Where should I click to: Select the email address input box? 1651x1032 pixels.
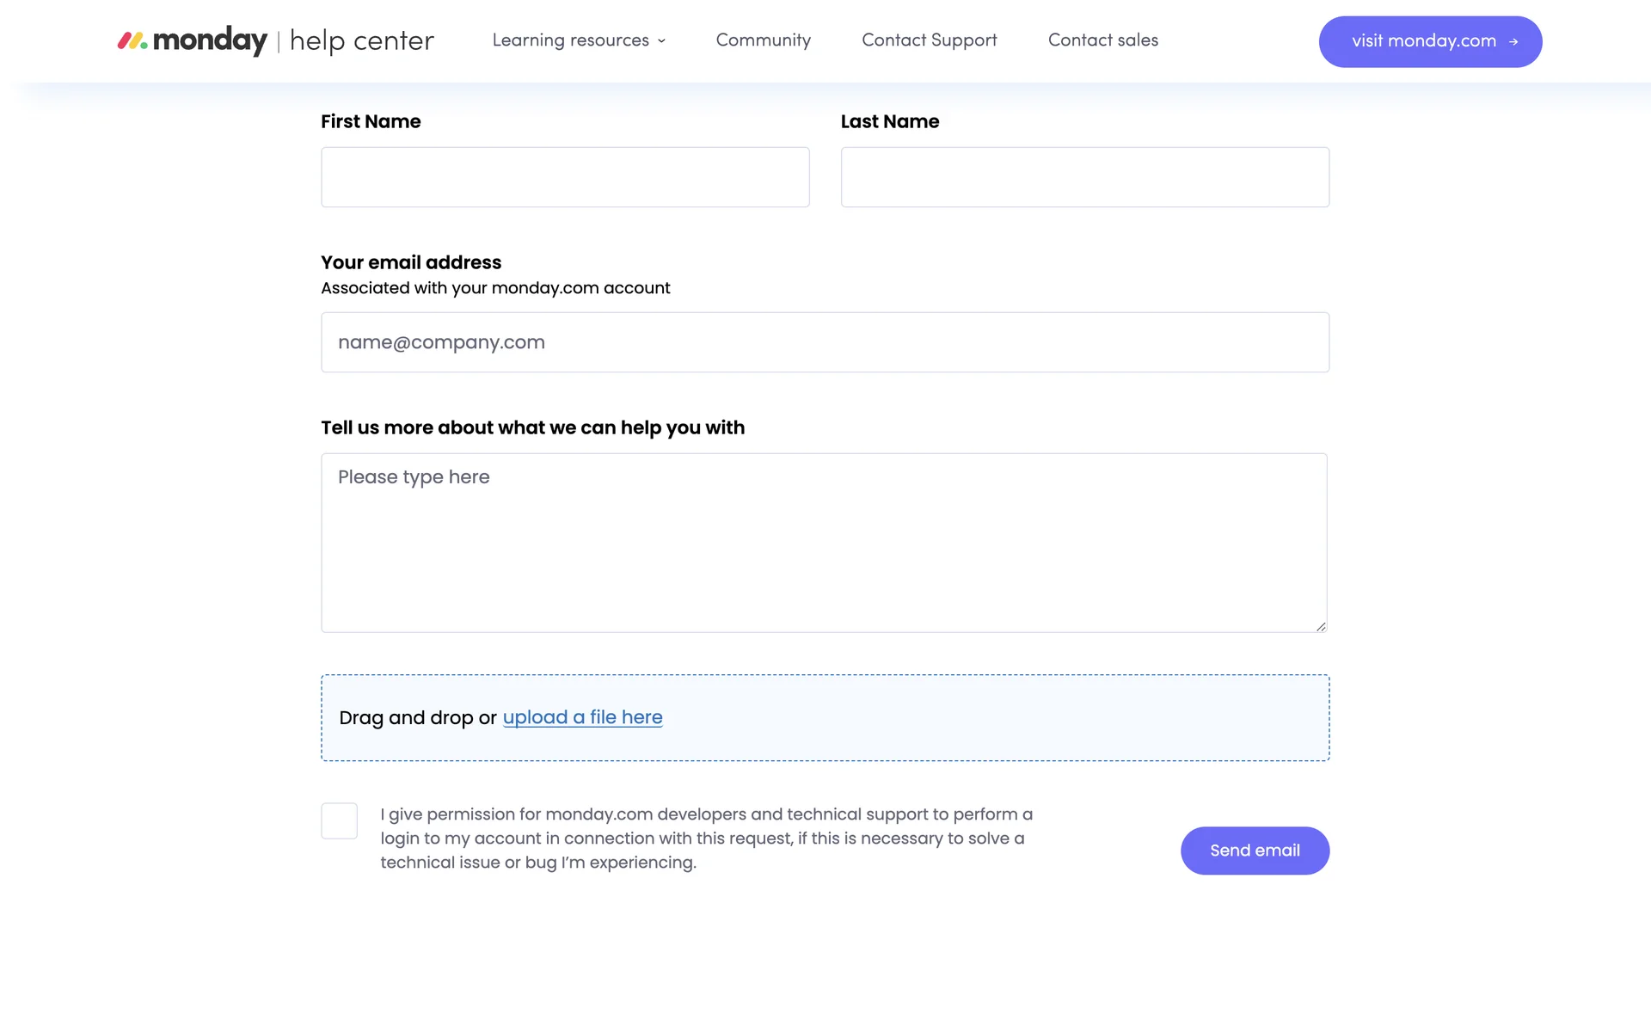click(825, 342)
